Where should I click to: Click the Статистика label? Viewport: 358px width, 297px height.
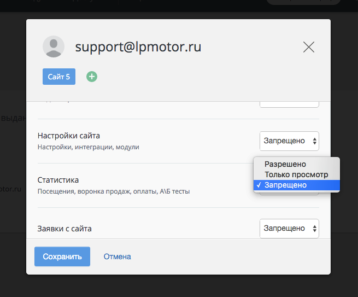[x=58, y=180]
